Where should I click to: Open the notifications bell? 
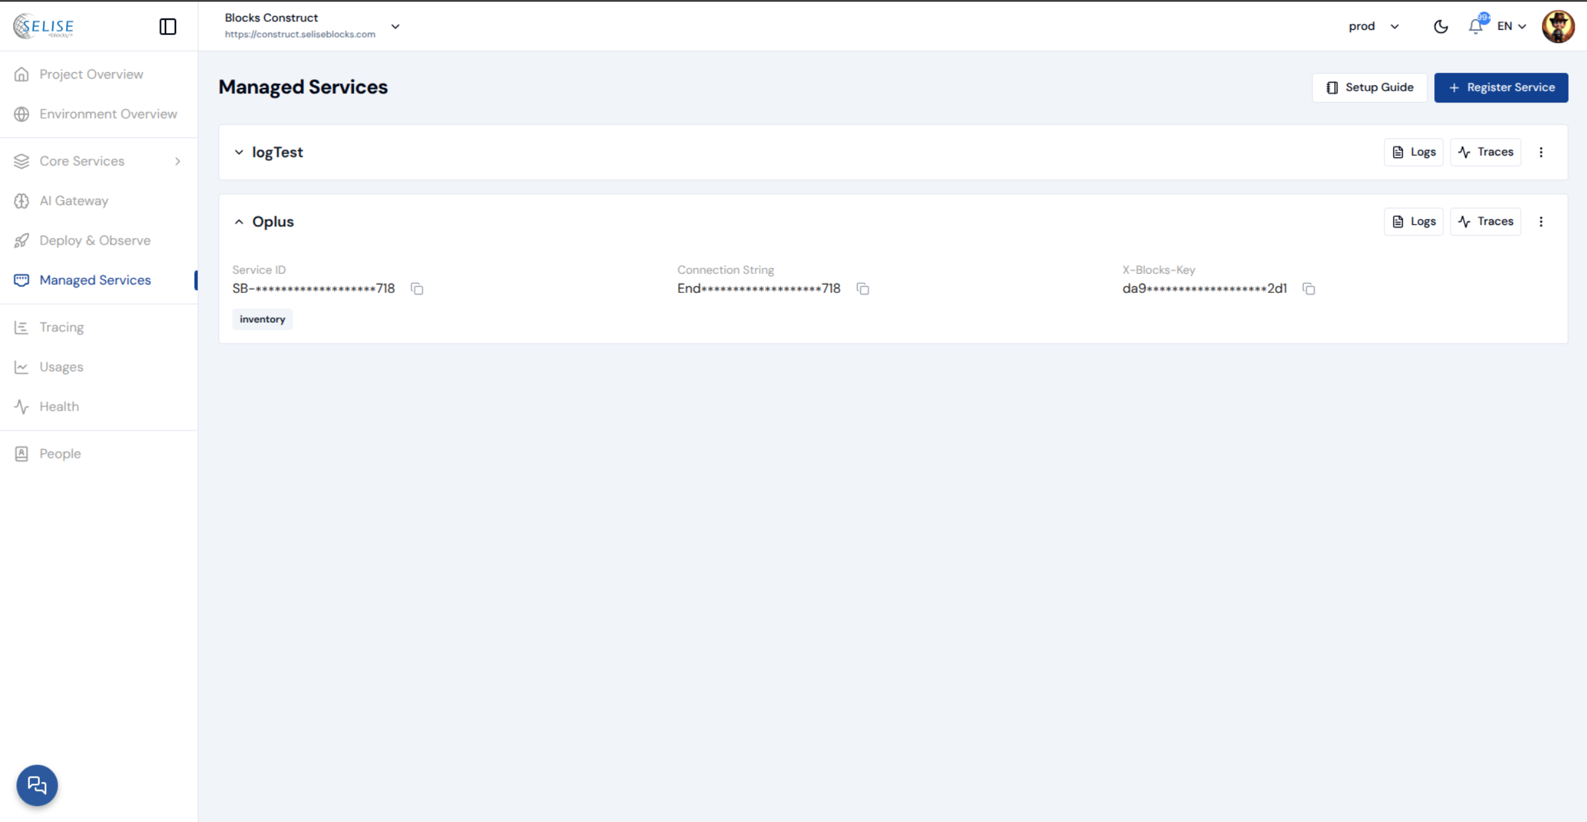pos(1475,26)
